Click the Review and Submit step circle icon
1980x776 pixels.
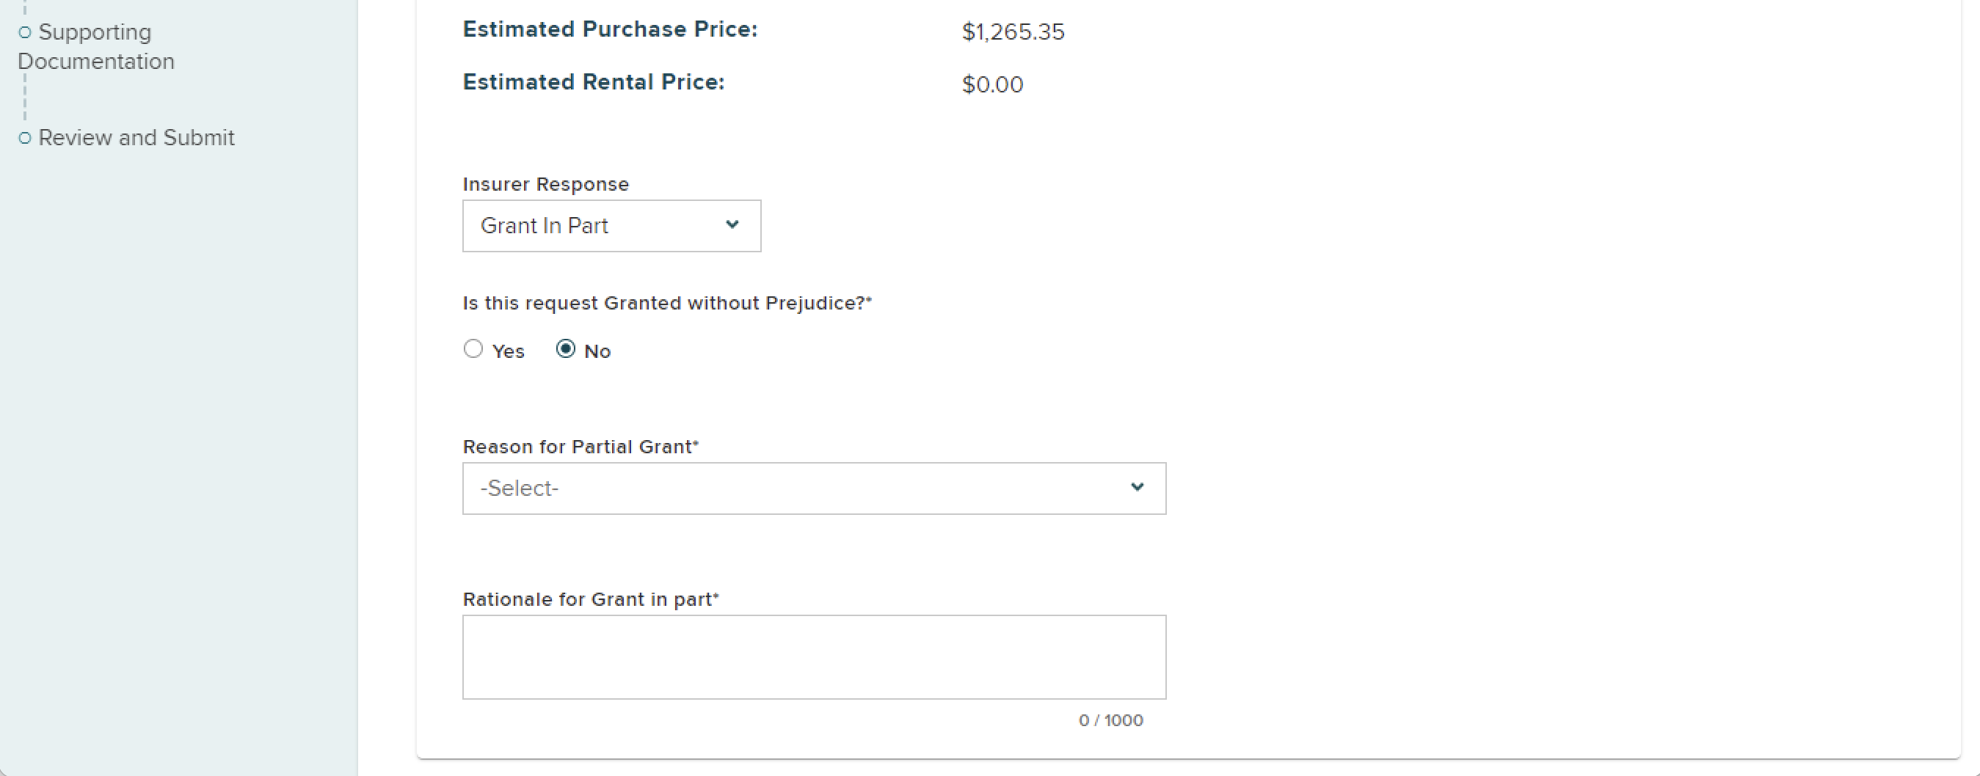tap(25, 139)
